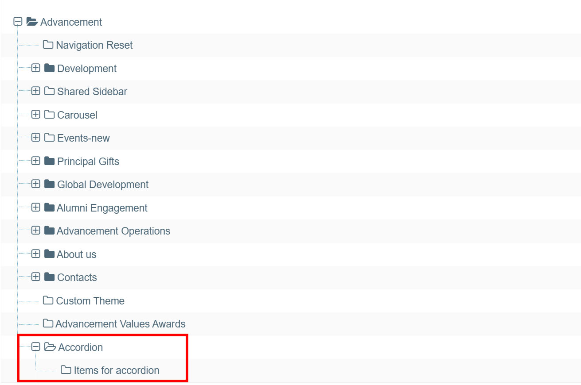Screen dimensions: 581x385
Task: Collapse the Accordion tree node
Action: 36,347
